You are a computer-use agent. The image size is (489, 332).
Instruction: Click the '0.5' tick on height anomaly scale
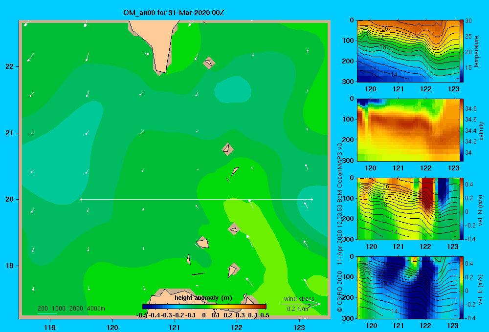(265, 315)
